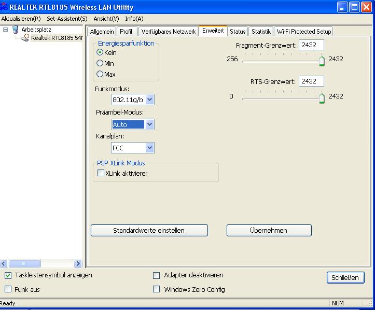This screenshot has width=375, height=310.
Task: Click the tree panel right scroll arrow
Action: coord(78,264)
